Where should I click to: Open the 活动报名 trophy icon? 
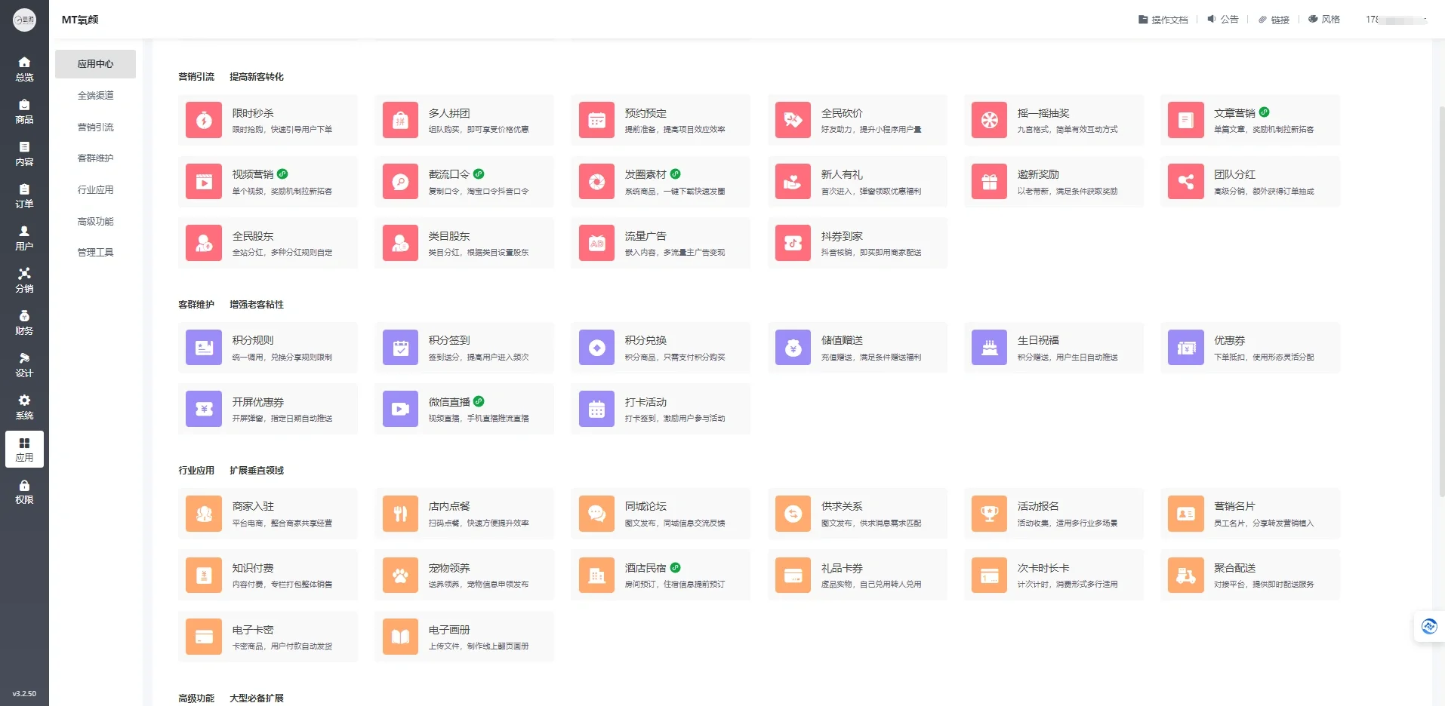pos(989,514)
